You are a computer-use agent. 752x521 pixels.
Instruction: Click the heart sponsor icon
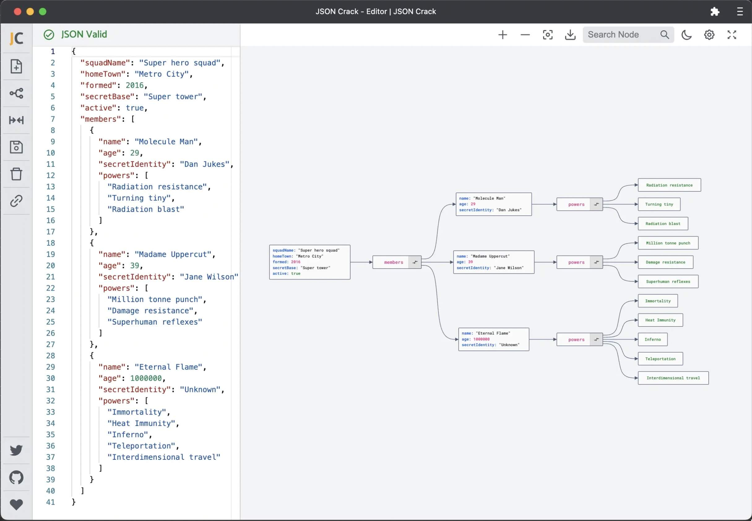click(16, 505)
